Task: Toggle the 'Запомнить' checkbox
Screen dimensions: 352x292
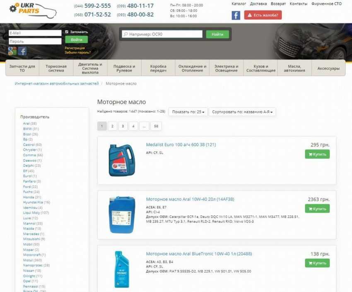Action: [67, 32]
